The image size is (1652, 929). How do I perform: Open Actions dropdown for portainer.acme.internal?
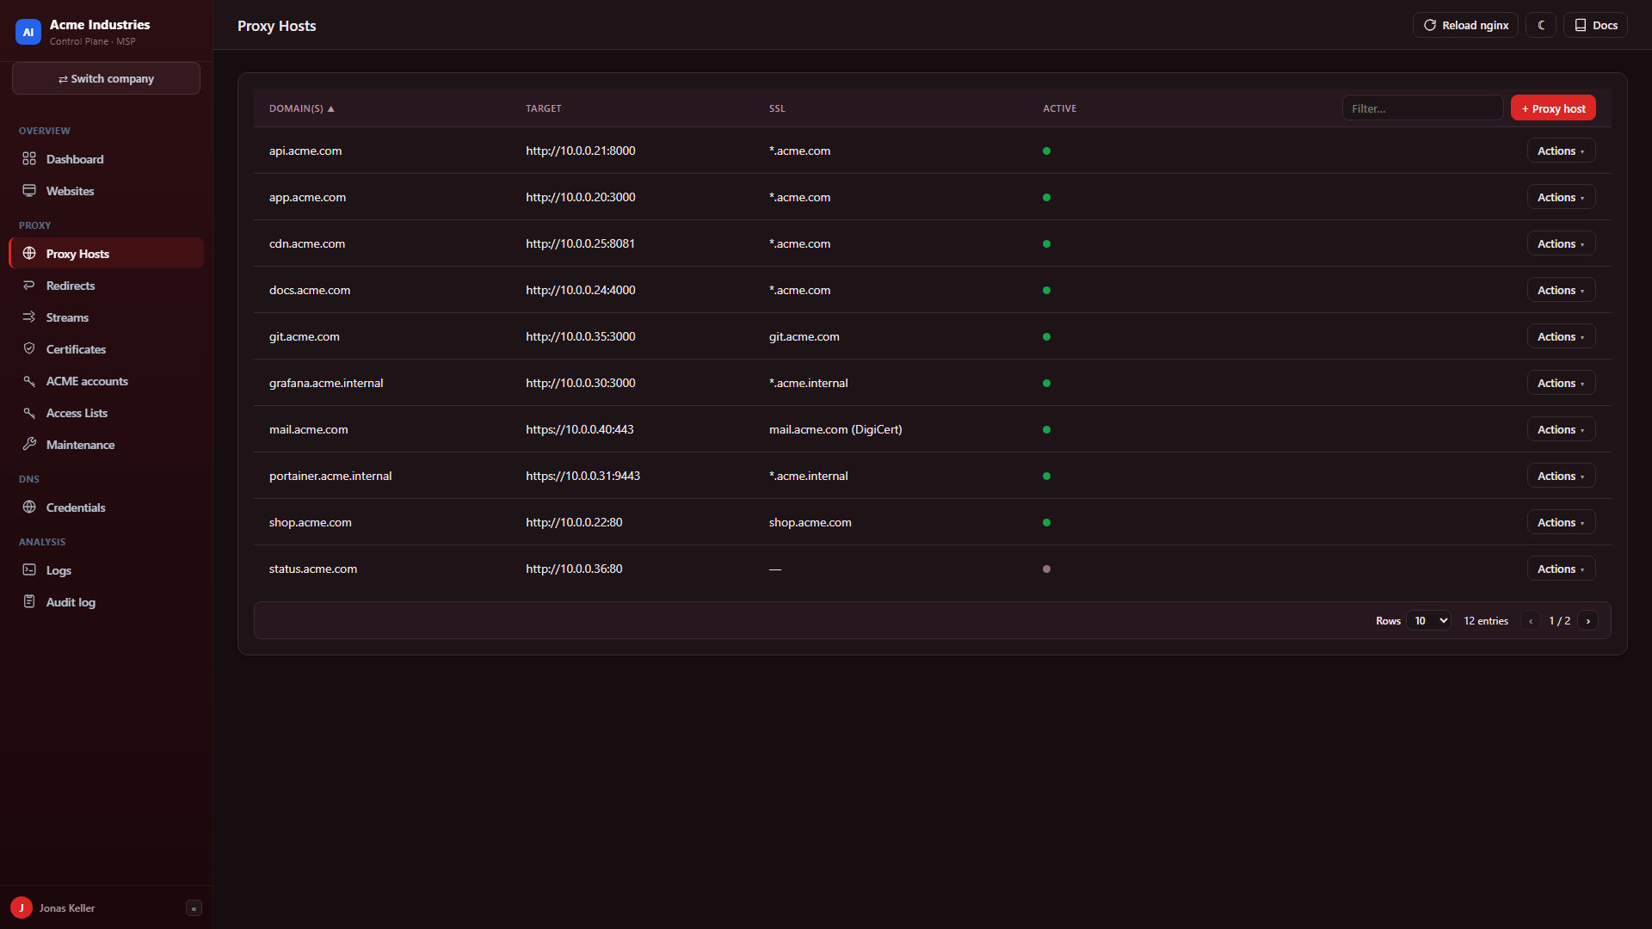click(x=1561, y=476)
